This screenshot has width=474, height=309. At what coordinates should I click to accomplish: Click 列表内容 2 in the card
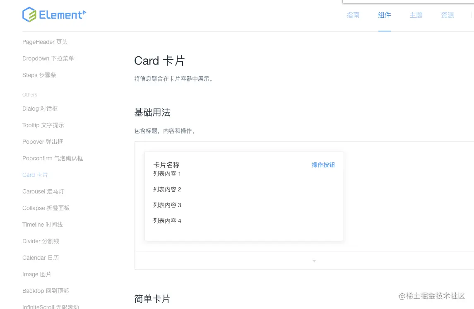point(167,190)
